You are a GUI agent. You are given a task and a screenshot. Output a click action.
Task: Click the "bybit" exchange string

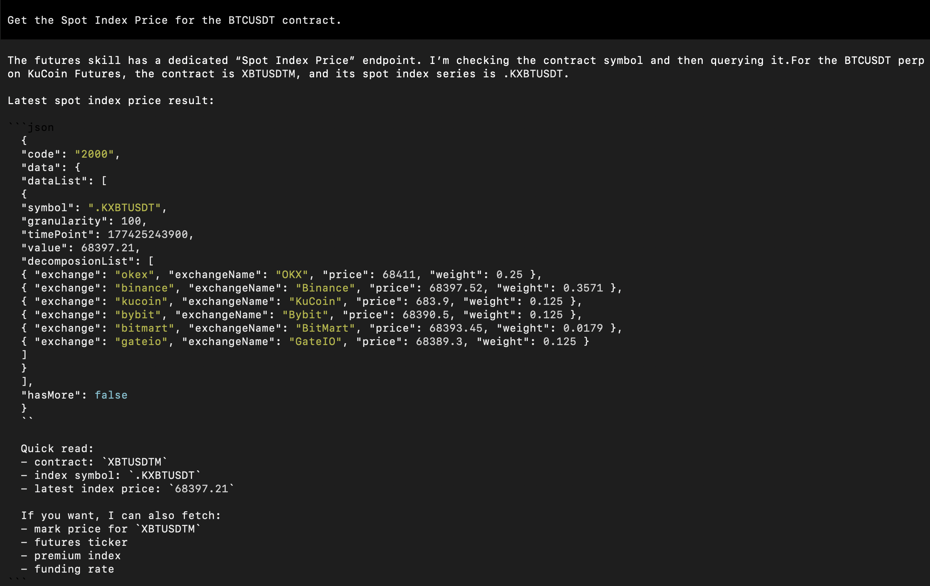pyautogui.click(x=138, y=315)
